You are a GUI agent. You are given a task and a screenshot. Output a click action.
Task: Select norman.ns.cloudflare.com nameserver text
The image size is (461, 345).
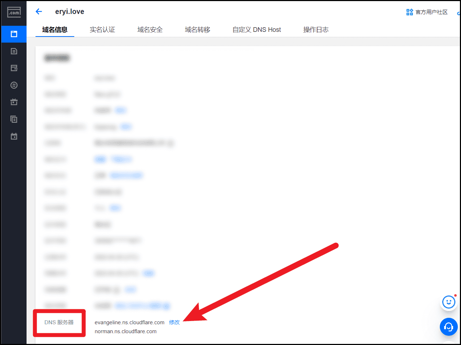[x=126, y=331]
